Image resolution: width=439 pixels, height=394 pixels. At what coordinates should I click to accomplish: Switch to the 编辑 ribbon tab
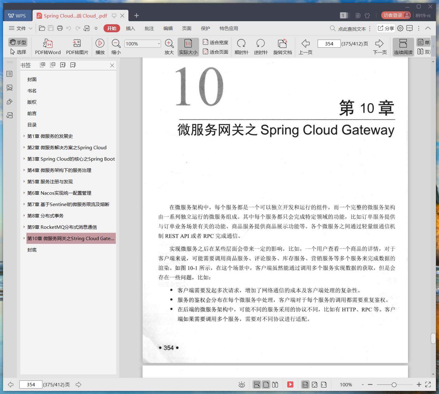(168, 28)
